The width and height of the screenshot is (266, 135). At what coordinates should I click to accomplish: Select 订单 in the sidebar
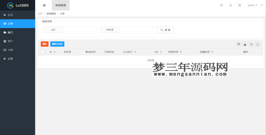[17, 24]
